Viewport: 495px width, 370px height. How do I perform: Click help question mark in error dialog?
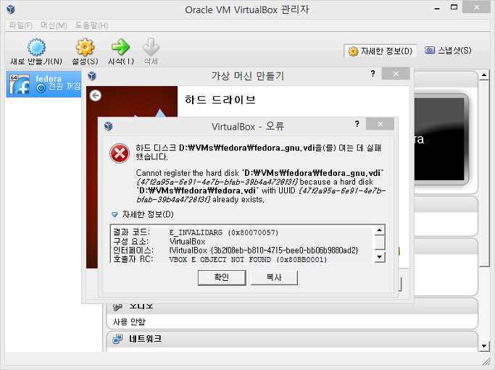(x=357, y=124)
